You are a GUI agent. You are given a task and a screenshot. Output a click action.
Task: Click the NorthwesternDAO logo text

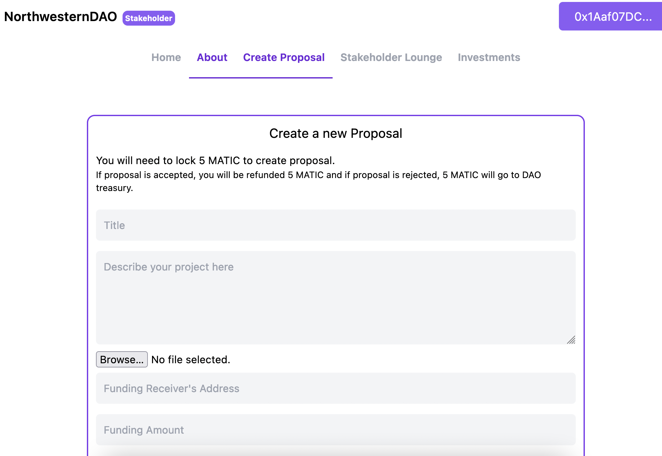tap(61, 17)
